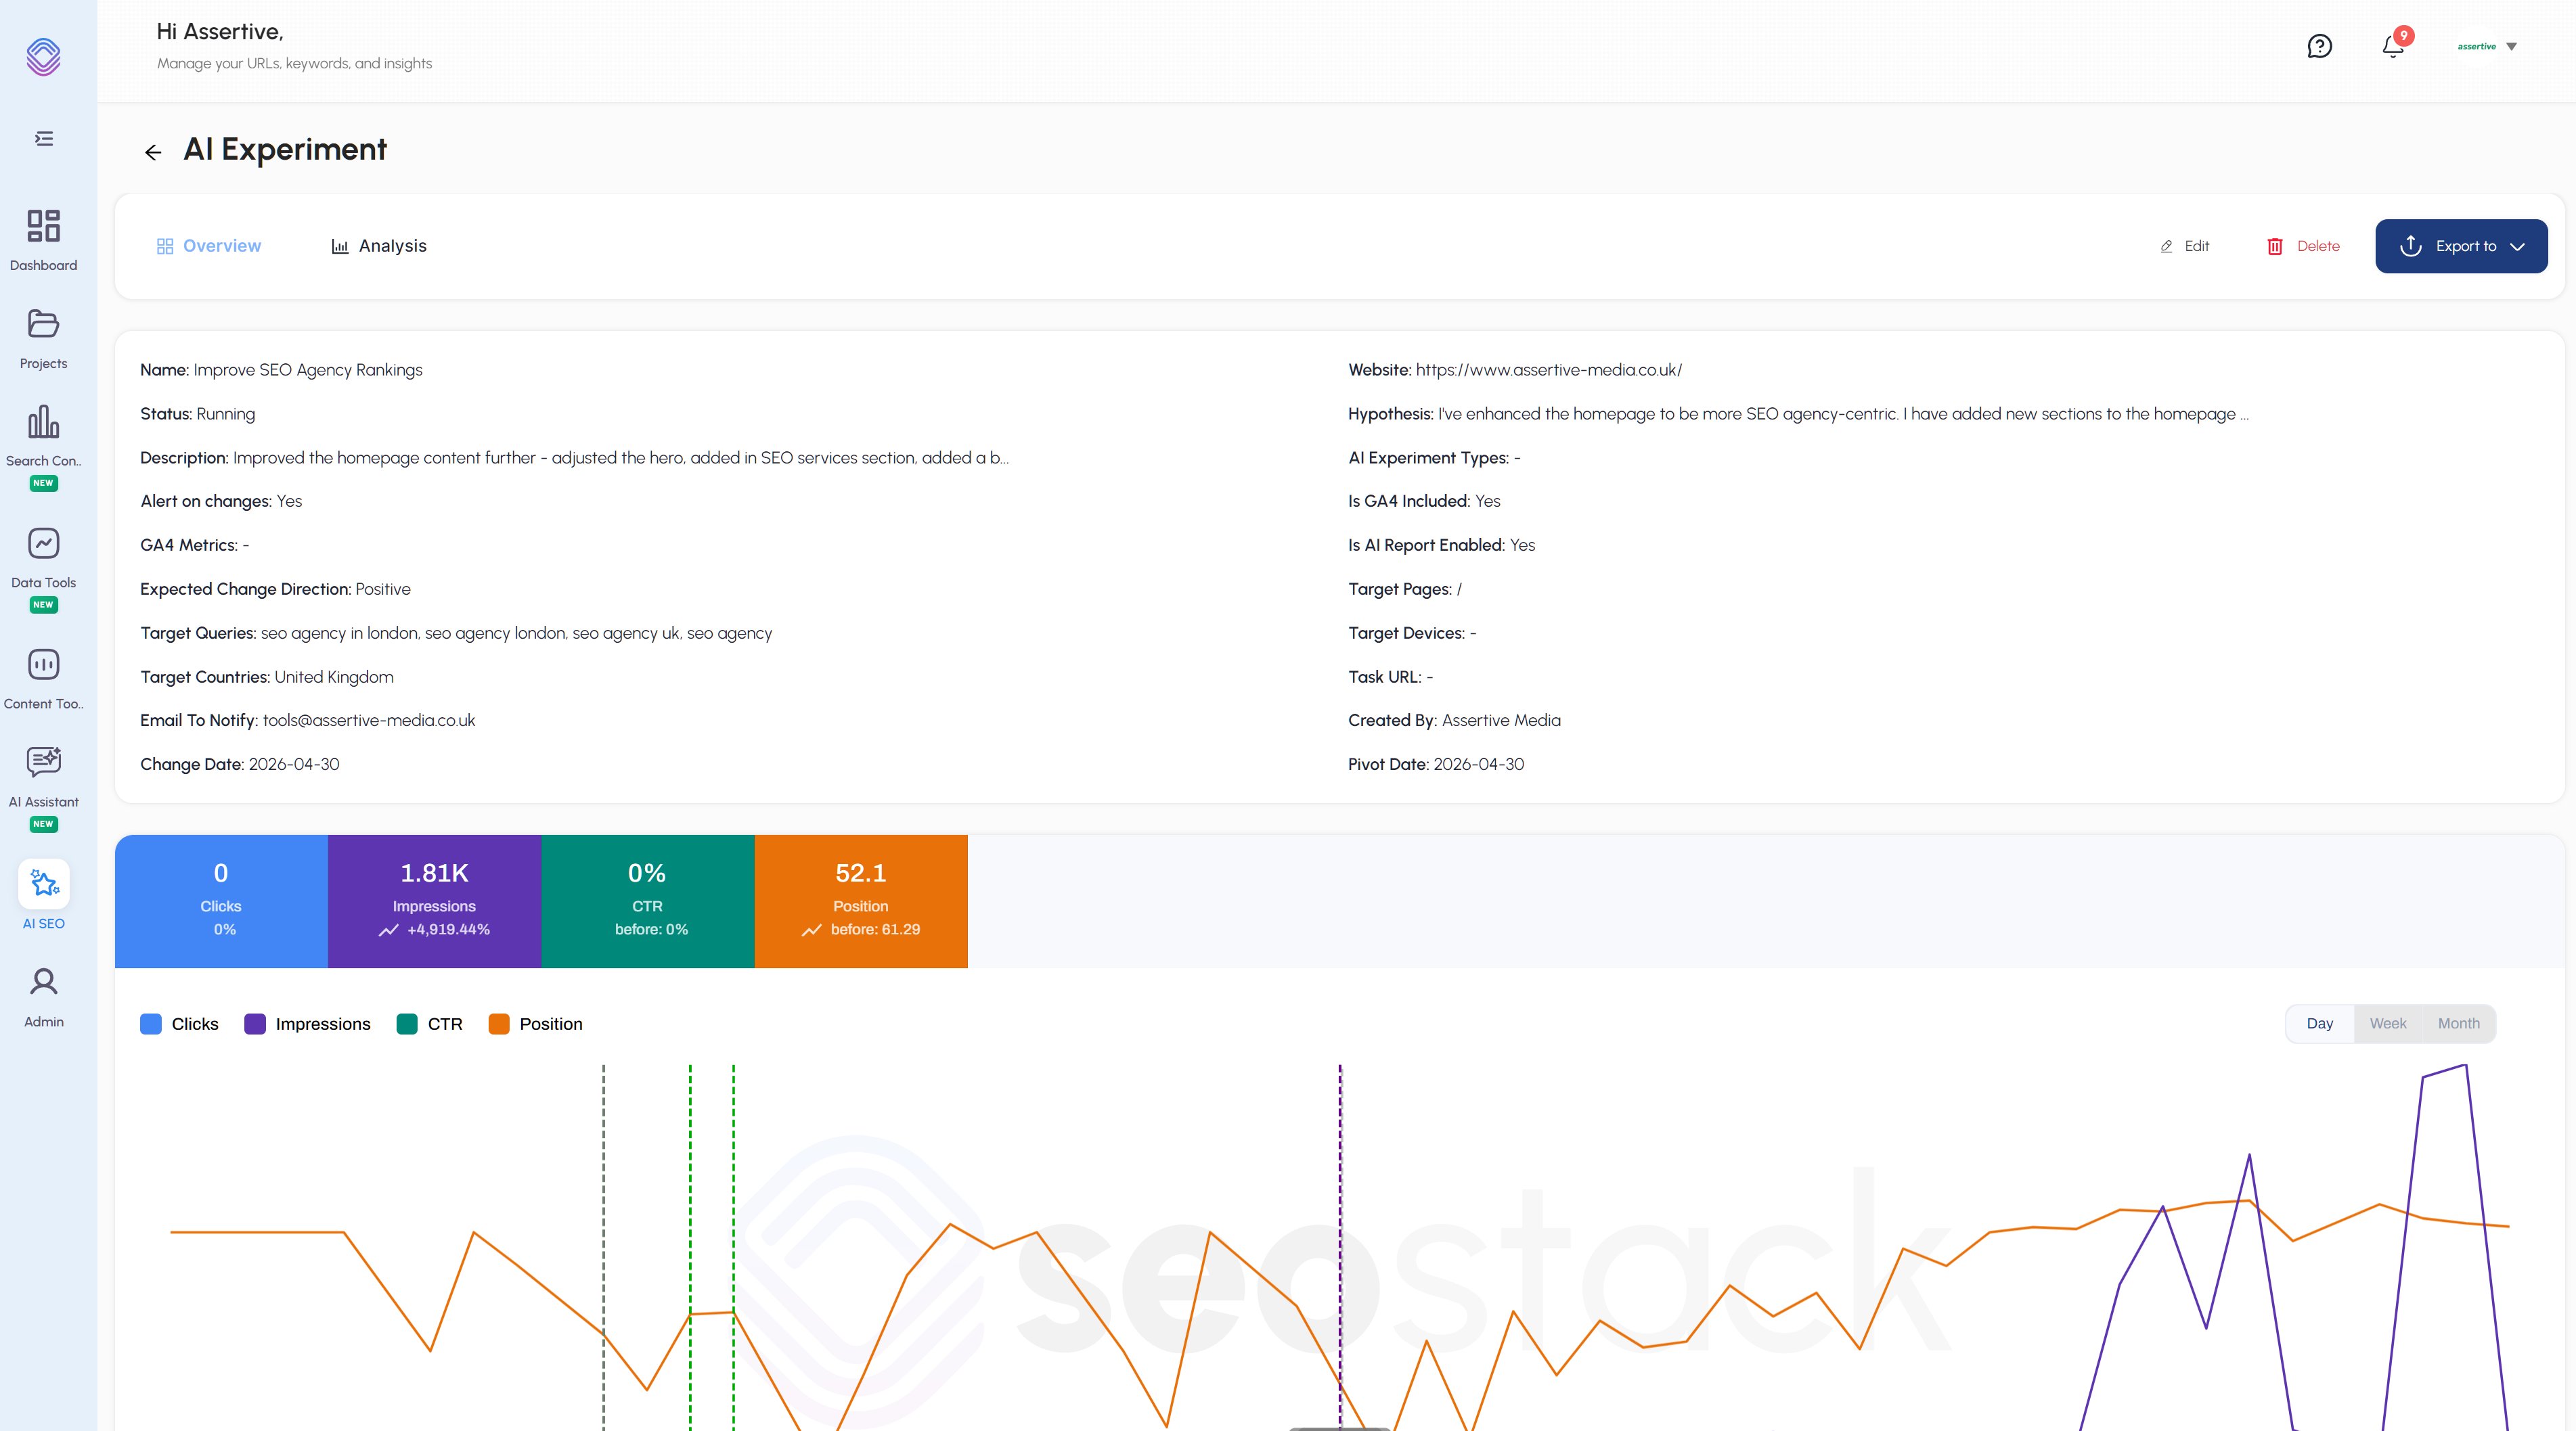Click the Analysis chart icon
The image size is (2576, 1431).
[340, 246]
